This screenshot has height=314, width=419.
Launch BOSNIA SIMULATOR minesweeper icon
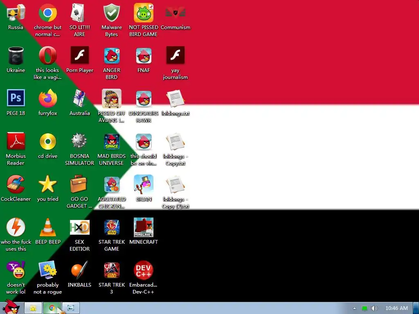[x=79, y=141]
